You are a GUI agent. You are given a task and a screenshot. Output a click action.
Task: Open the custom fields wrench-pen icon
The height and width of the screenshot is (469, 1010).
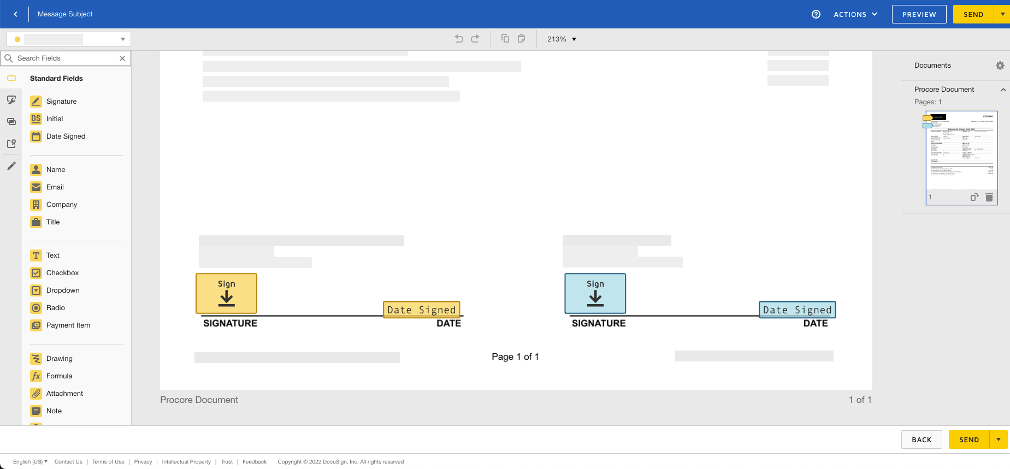(11, 100)
